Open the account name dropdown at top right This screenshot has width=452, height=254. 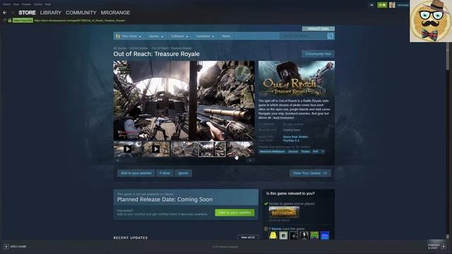click(x=403, y=5)
